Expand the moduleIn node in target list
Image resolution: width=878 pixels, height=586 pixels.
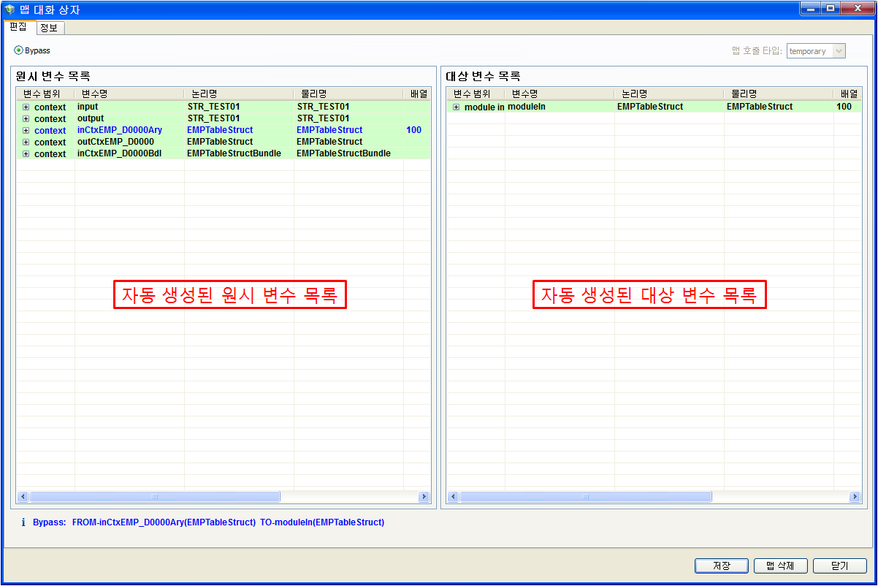coord(456,106)
